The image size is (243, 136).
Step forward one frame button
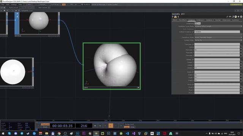(x=121, y=126)
